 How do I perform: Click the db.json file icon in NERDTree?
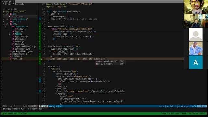tap(13, 17)
